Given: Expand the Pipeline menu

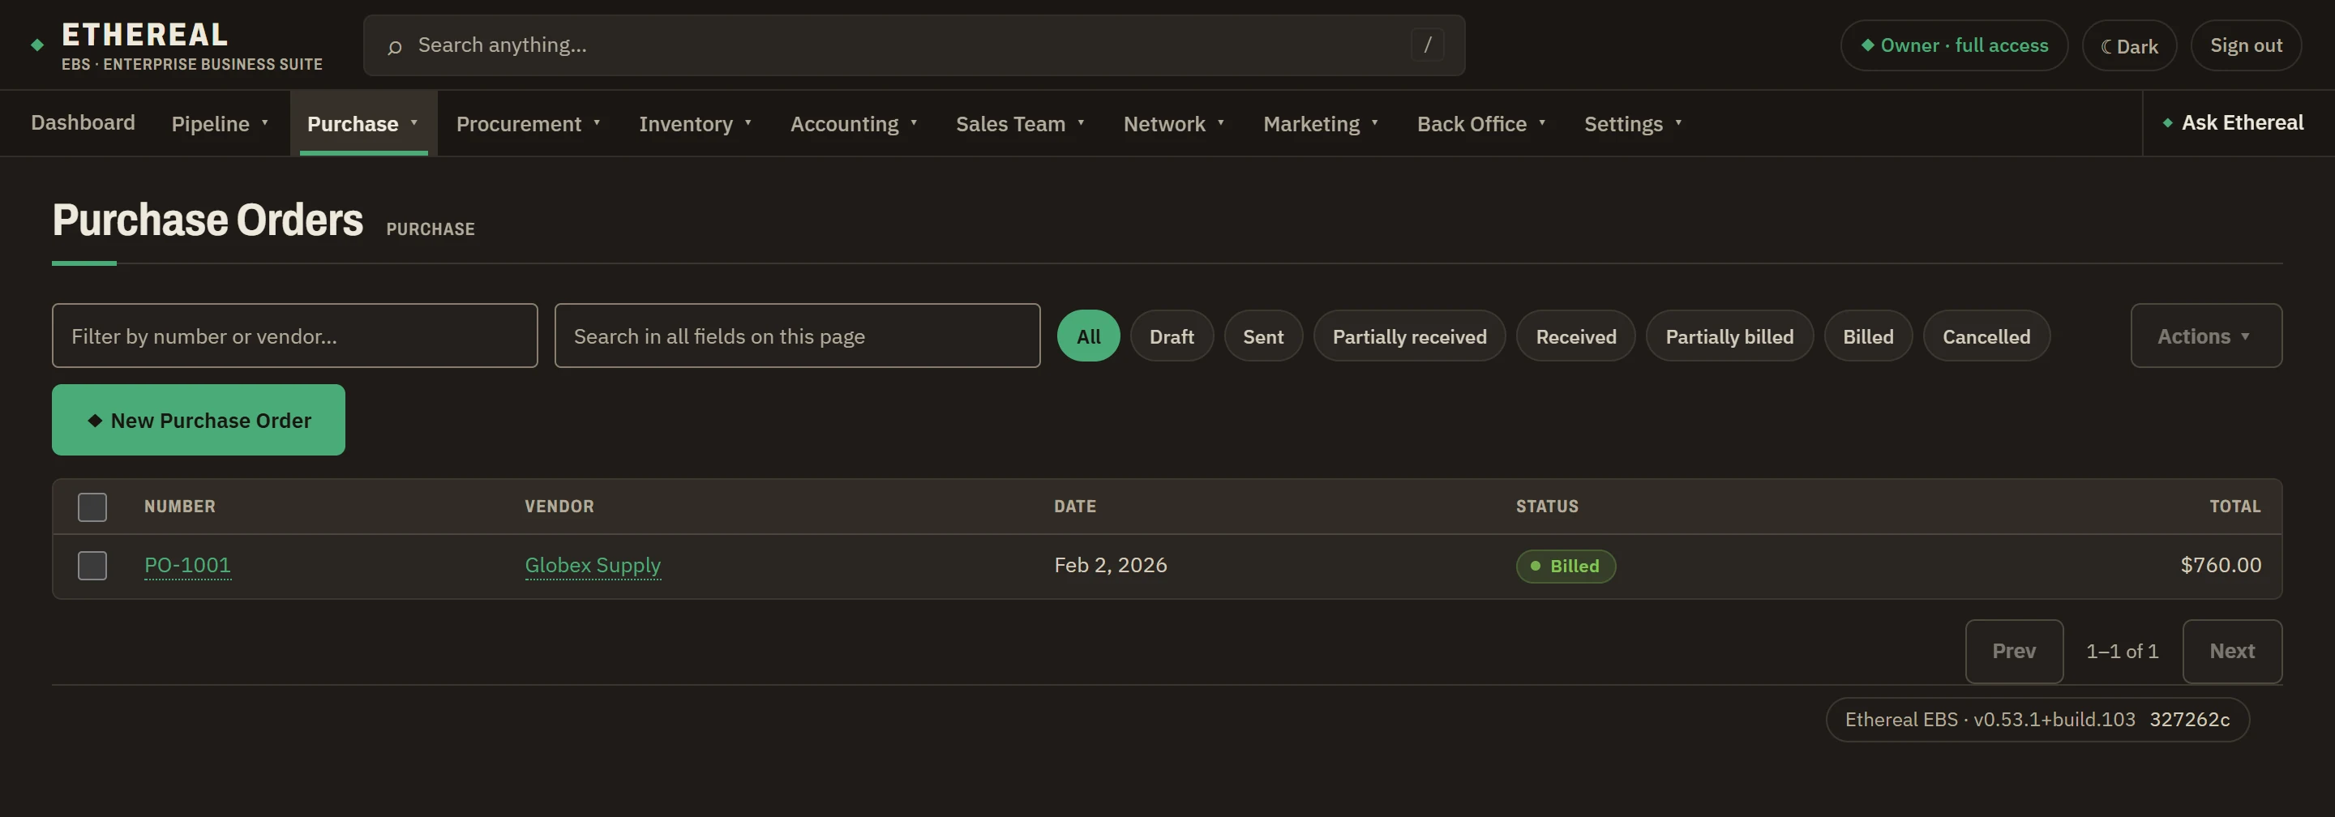Looking at the screenshot, I should [x=221, y=123].
